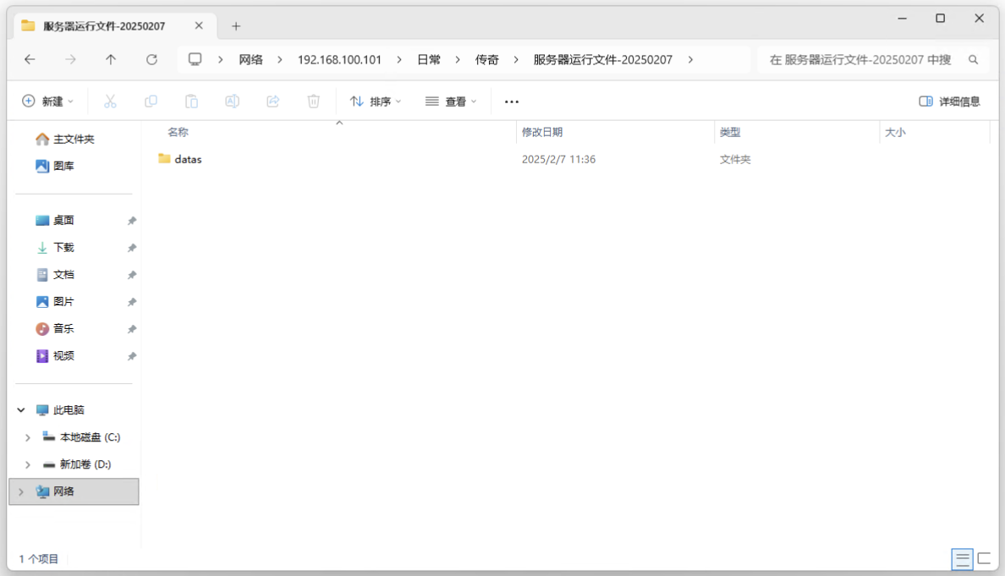Switch to details view using bottom-right toggle

[x=963, y=558]
